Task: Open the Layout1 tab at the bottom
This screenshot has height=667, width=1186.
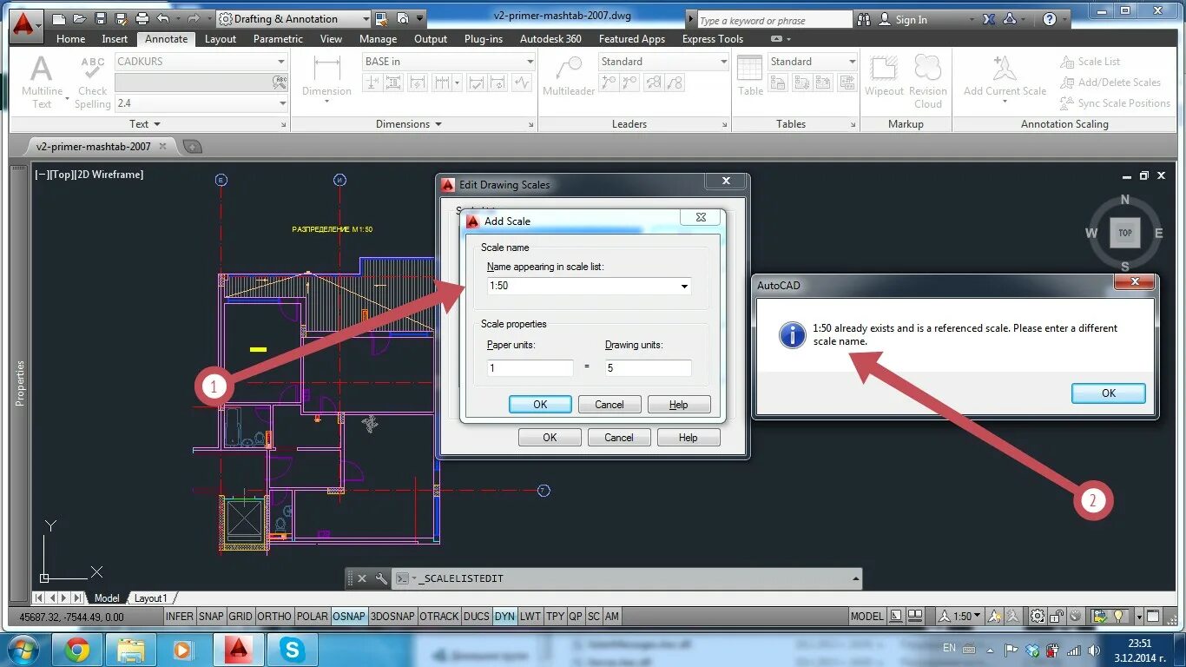Action: click(x=150, y=598)
